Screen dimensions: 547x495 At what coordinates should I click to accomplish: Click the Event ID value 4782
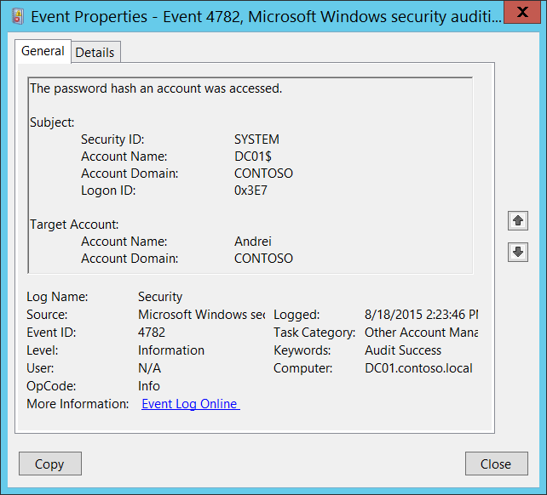pos(152,333)
